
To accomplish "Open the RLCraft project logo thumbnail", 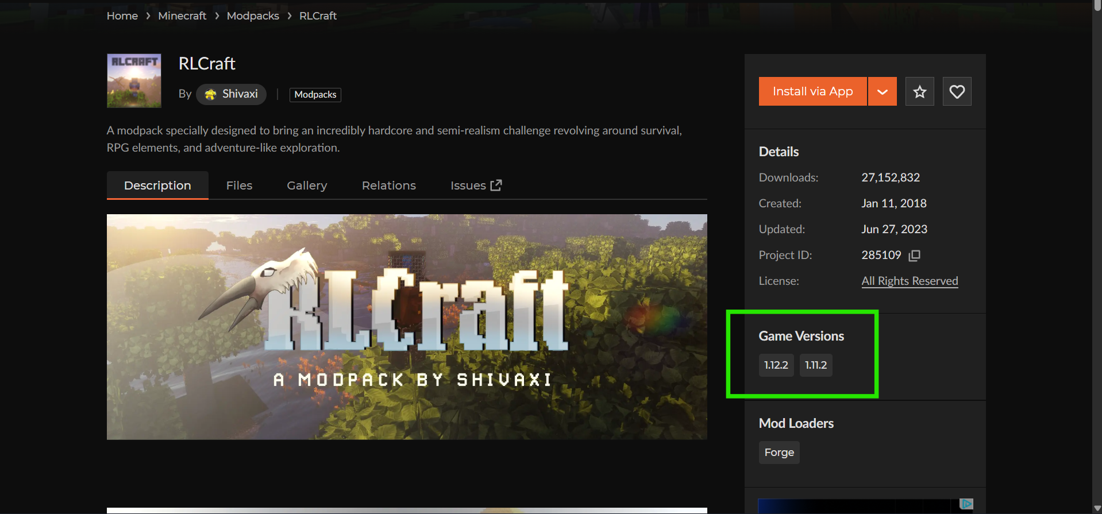I will point(134,81).
